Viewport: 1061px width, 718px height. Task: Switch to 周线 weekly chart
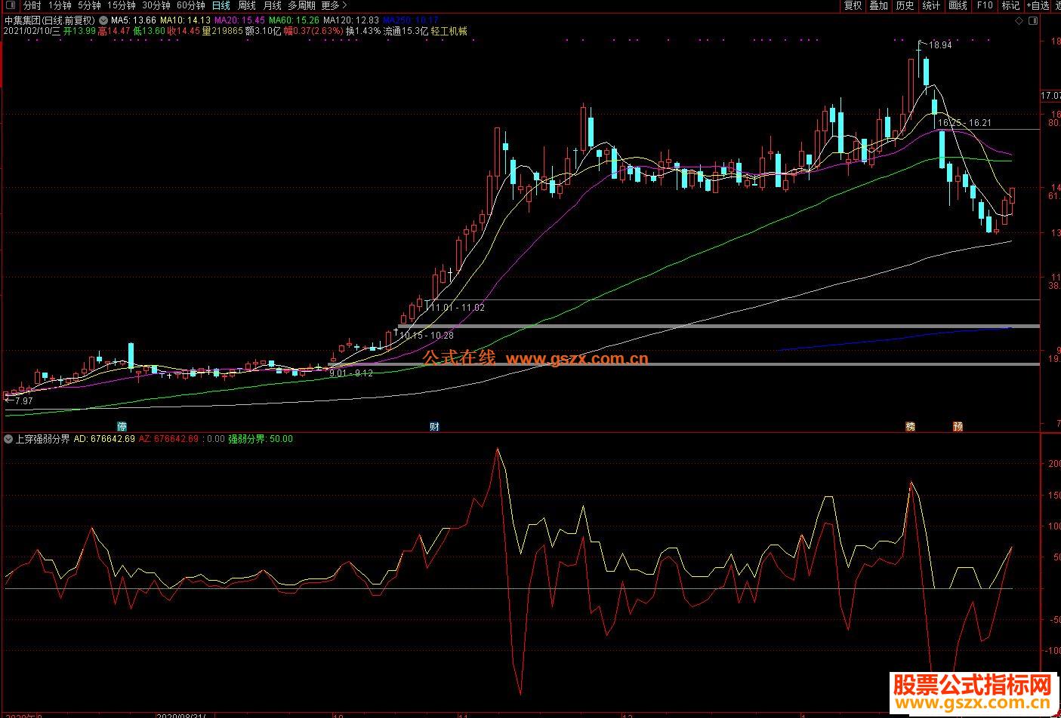click(x=247, y=5)
